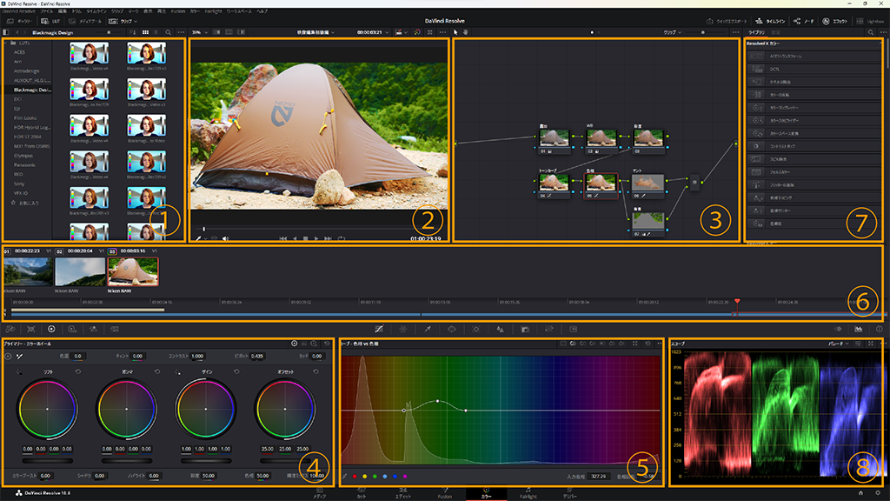Open the ワークスペース menu
Image resolution: width=890 pixels, height=501 pixels.
(238, 10)
